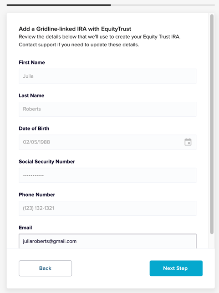
Task: Click the Email label text
Action: pyautogui.click(x=25, y=228)
